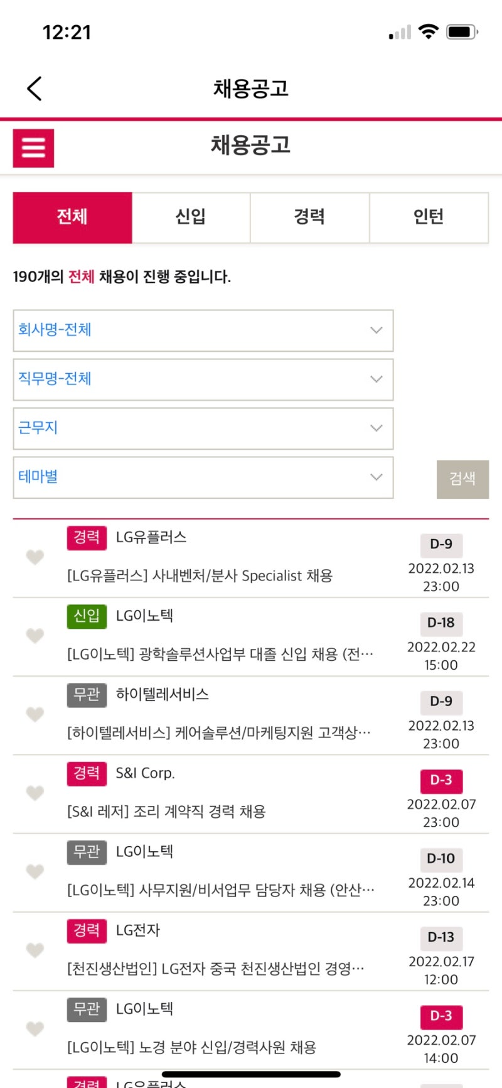
Task: Open the 직무명-전체 dropdown
Action: coord(203,379)
